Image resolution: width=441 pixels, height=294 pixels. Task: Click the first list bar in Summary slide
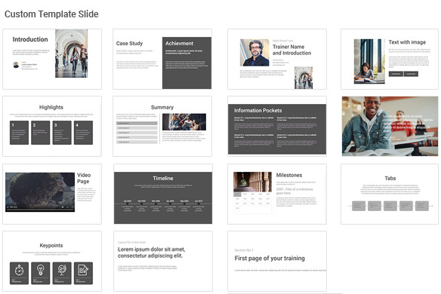[137, 124]
